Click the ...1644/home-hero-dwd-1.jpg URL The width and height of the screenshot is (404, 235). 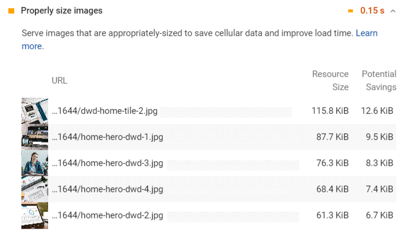108,137
